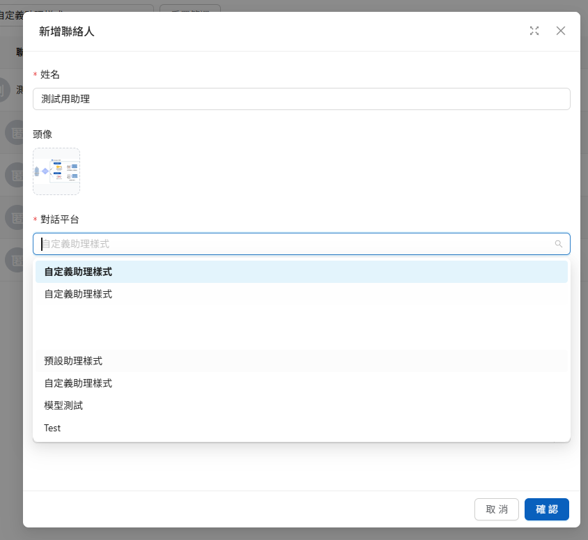The width and height of the screenshot is (588, 540).
Task: Click the magnifier icon in 對話平台 field
Action: tap(558, 244)
